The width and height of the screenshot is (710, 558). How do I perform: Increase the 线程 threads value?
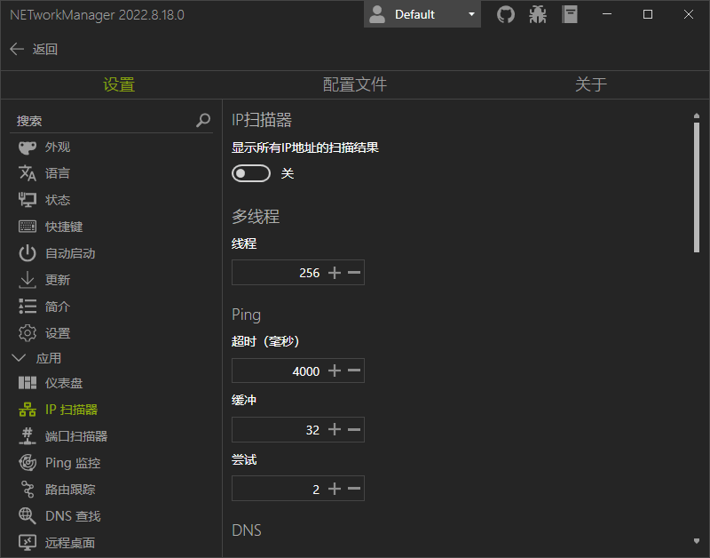pos(335,273)
